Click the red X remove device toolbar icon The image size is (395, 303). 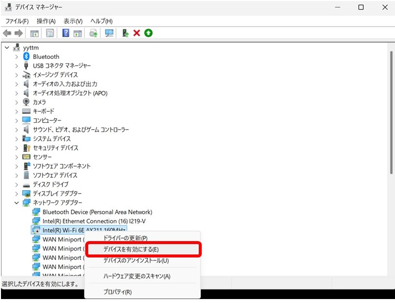click(x=137, y=33)
